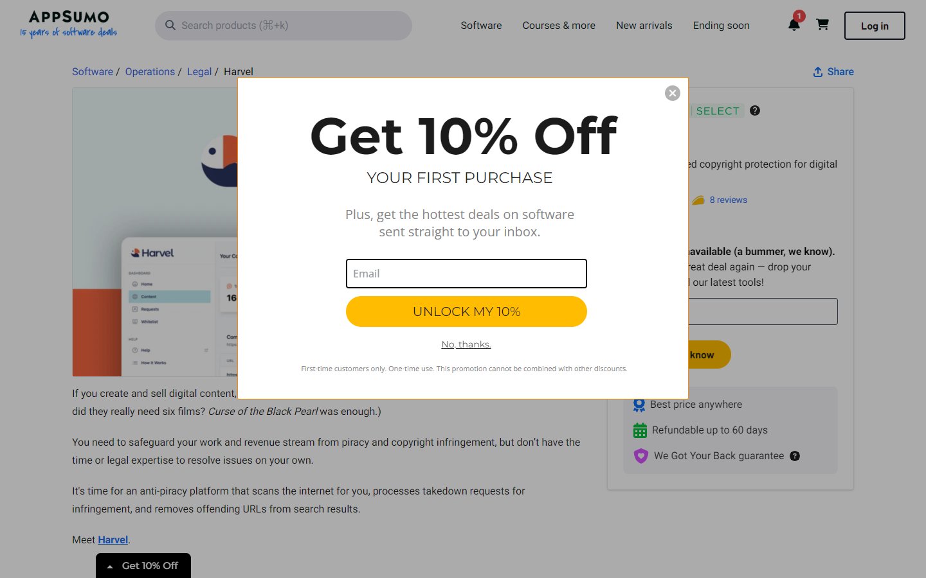This screenshot has width=926, height=578.
Task: Expand the Get 10% Off bottom tab
Action: tap(143, 565)
